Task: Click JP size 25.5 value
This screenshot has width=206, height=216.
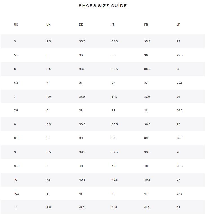Action: pos(180,138)
